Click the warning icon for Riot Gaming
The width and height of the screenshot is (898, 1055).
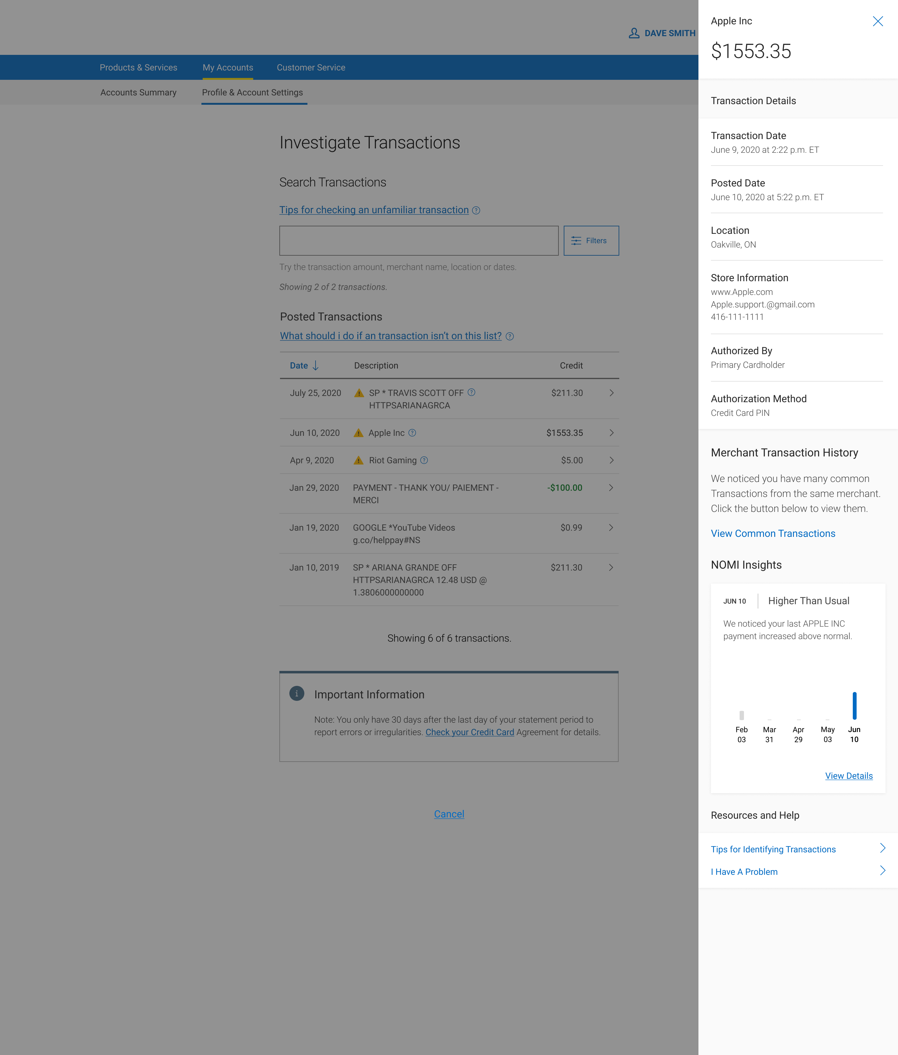[358, 460]
